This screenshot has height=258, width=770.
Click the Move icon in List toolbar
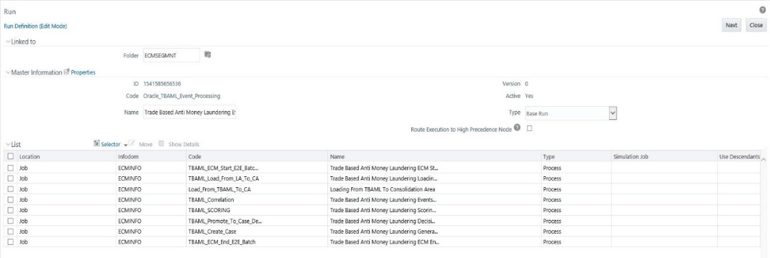(x=132, y=144)
